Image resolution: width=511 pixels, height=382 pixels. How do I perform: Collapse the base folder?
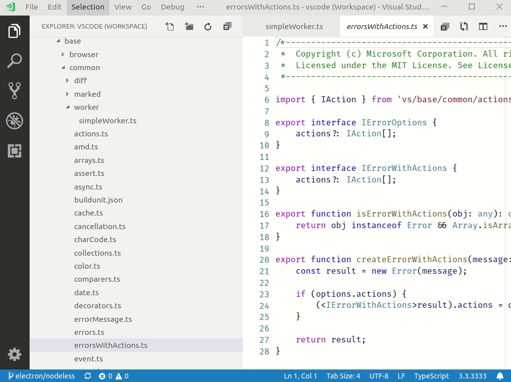point(58,41)
